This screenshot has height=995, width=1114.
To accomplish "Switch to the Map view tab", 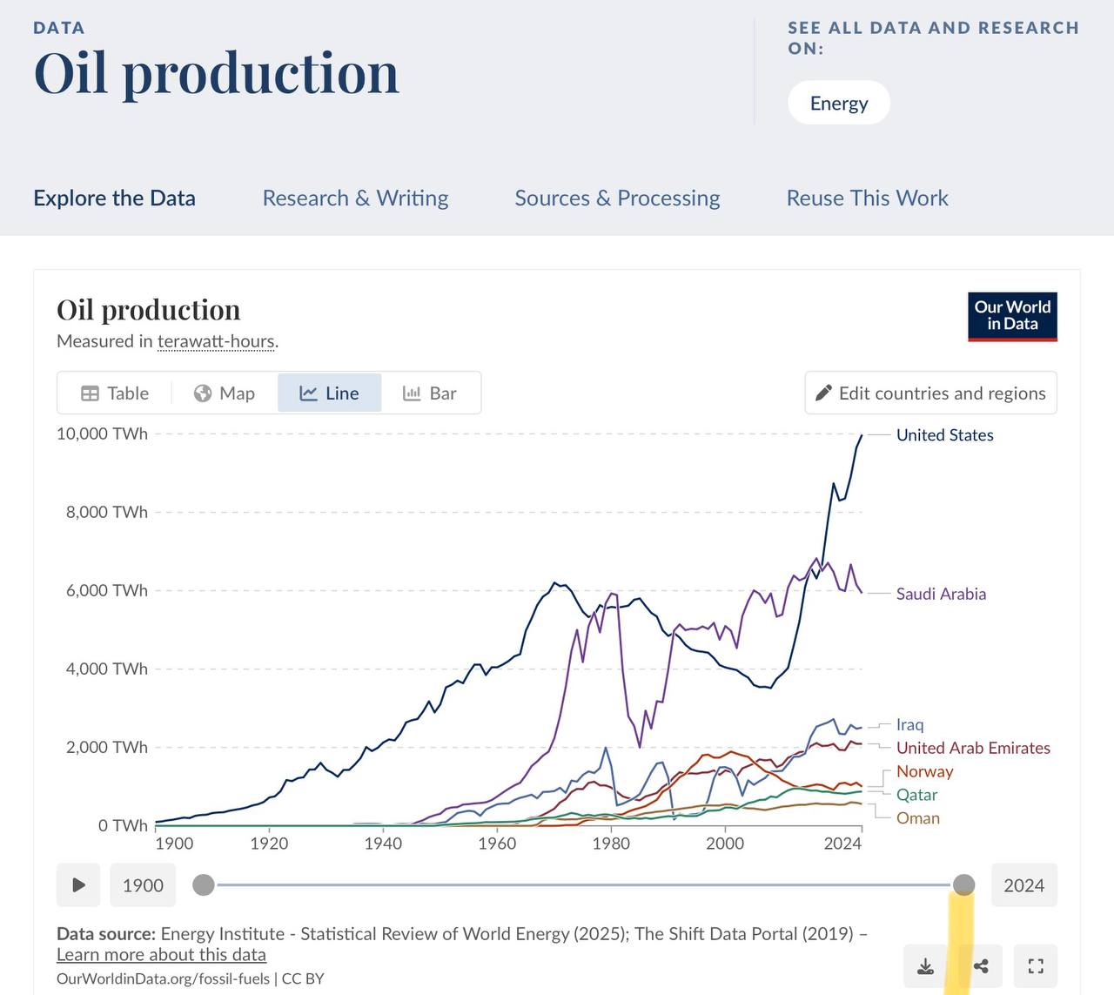I will point(225,393).
